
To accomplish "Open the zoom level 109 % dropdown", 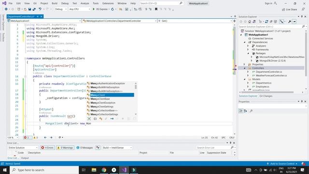I will coord(13,137).
